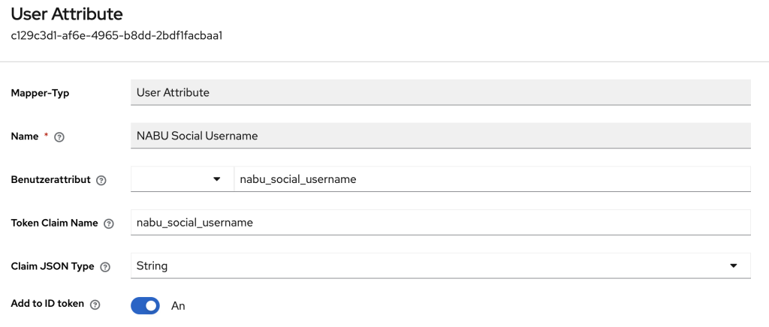The width and height of the screenshot is (769, 327).
Task: Select the mapper ID text below the heading
Action: [x=116, y=35]
